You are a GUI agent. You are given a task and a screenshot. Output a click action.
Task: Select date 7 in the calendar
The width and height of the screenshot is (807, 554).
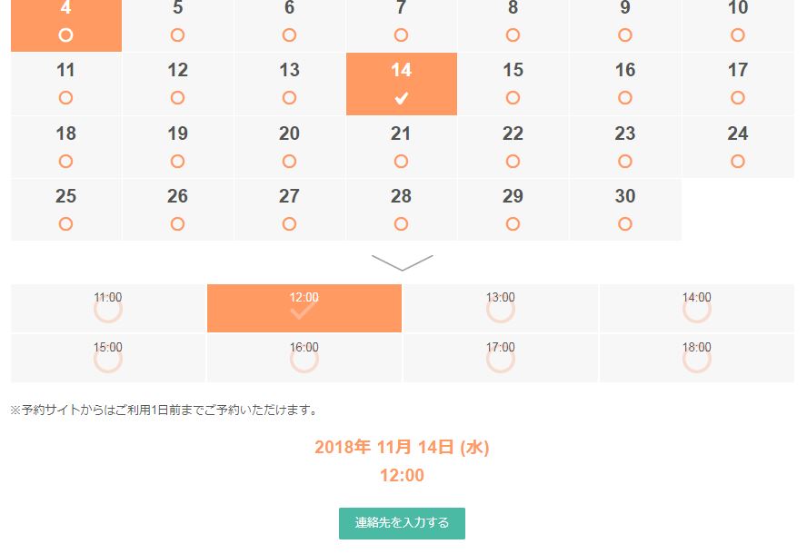[402, 23]
